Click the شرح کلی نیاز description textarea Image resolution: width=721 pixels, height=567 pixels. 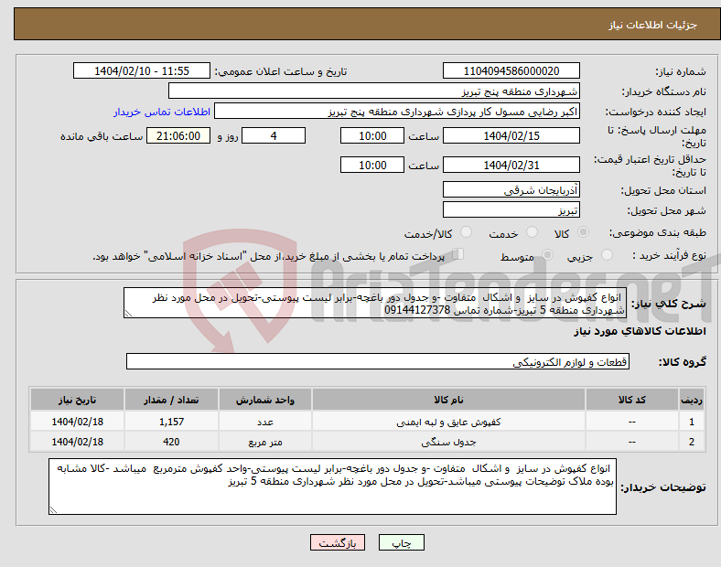coord(375,303)
